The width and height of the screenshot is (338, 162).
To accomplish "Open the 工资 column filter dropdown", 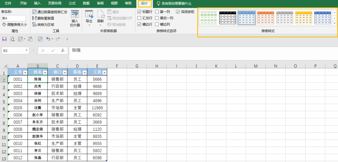I will point(104,73).
